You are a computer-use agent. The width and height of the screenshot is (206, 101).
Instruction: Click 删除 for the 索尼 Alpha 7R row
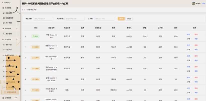click(x=196, y=67)
